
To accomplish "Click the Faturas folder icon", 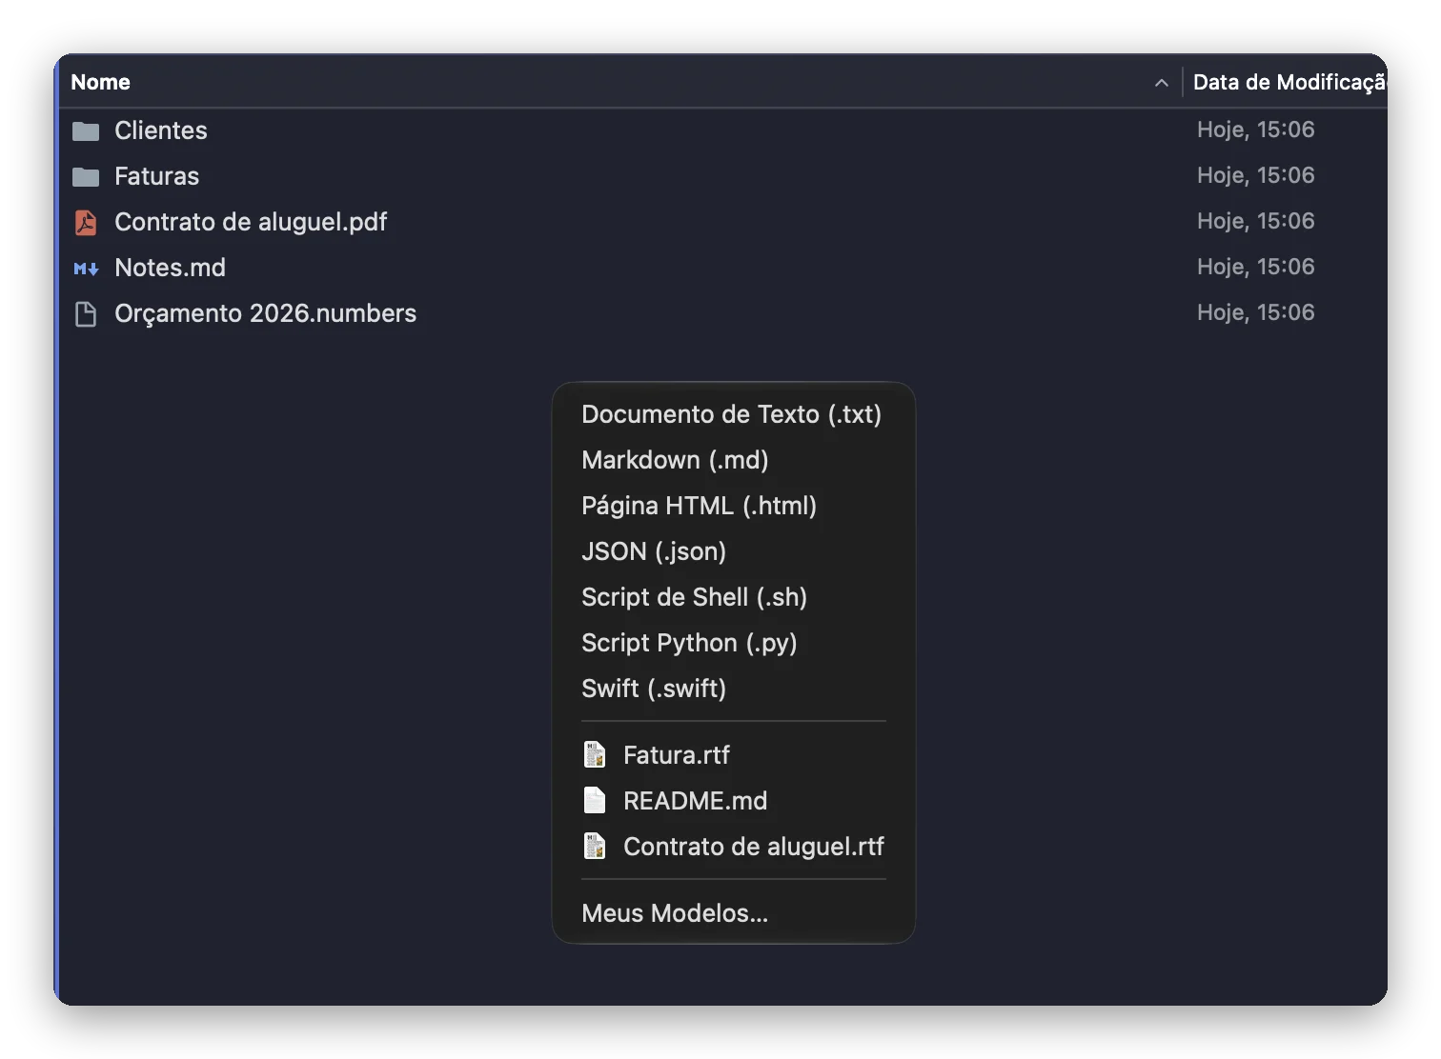I will click(86, 176).
